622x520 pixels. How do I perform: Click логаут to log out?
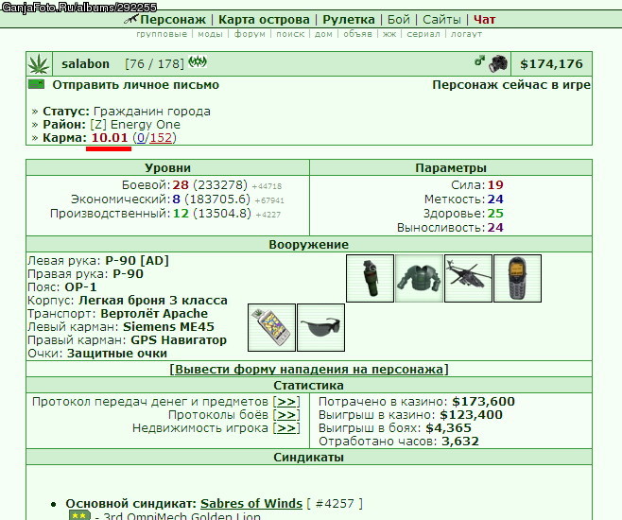click(466, 34)
